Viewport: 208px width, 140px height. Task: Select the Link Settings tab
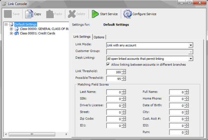pyautogui.click(x=82, y=37)
